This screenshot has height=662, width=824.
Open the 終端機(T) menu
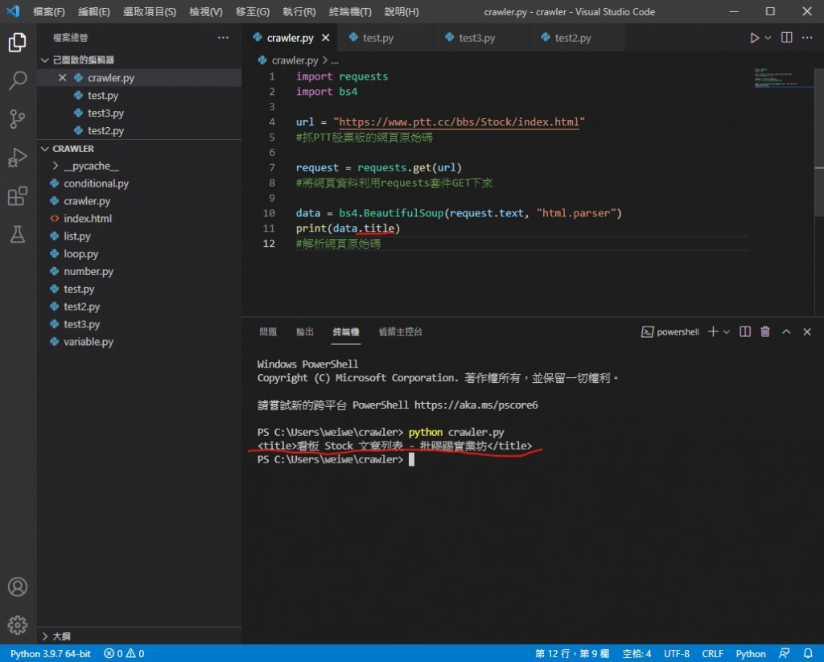350,11
